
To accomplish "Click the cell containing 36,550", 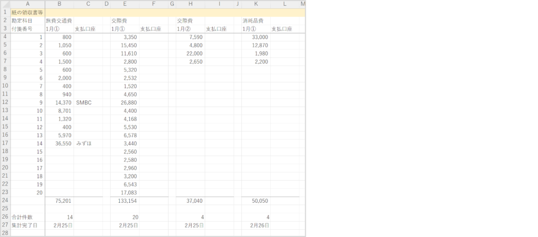I will (59, 143).
